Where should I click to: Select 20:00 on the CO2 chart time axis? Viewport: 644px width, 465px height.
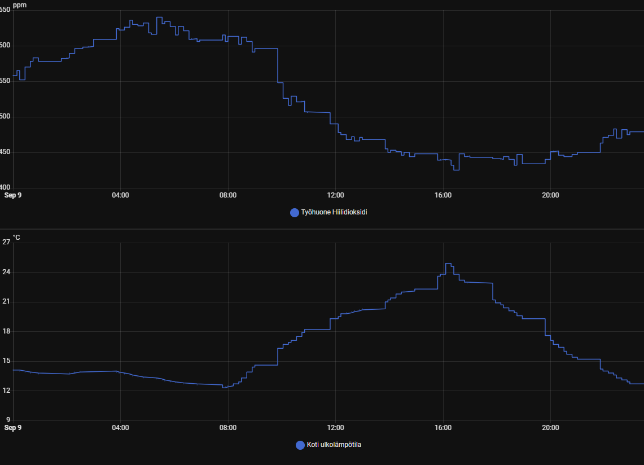(x=550, y=195)
